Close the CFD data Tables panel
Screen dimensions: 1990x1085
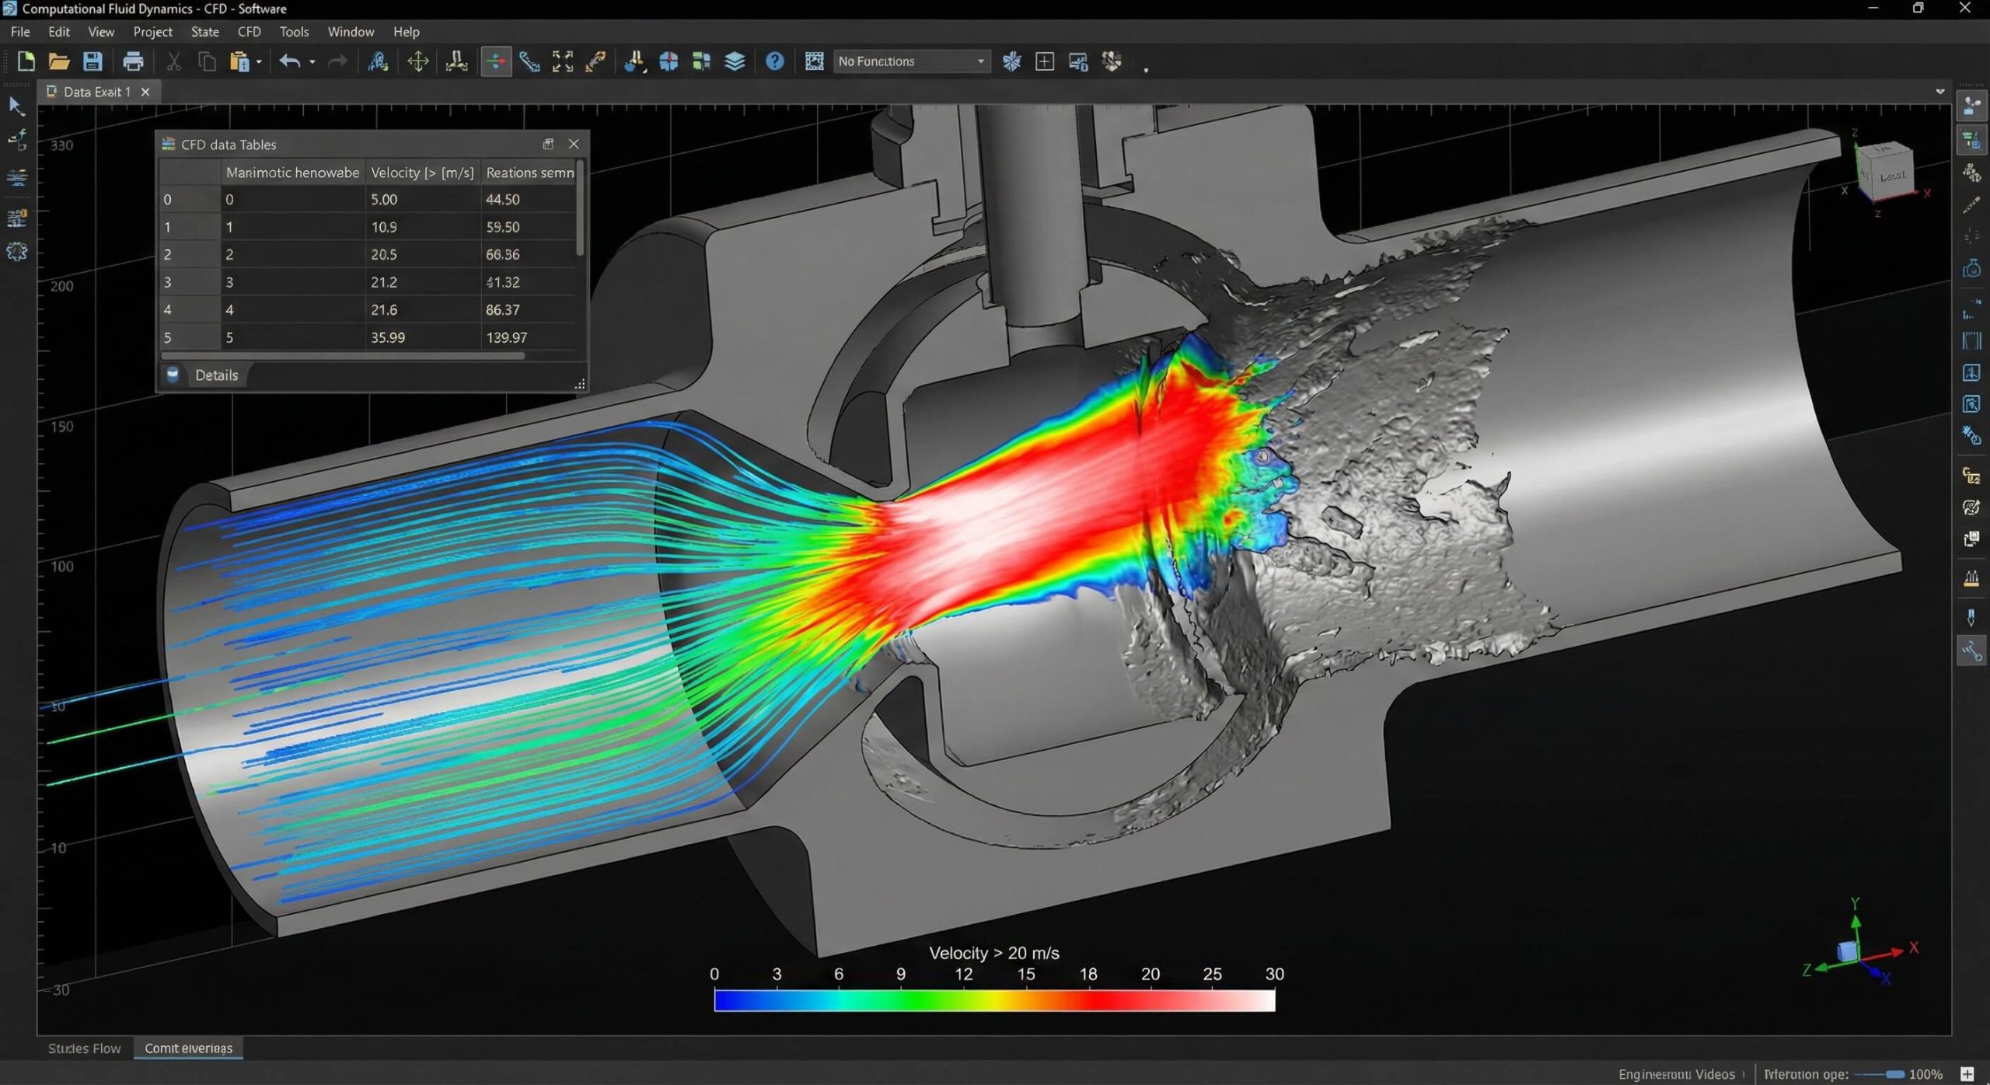574,144
